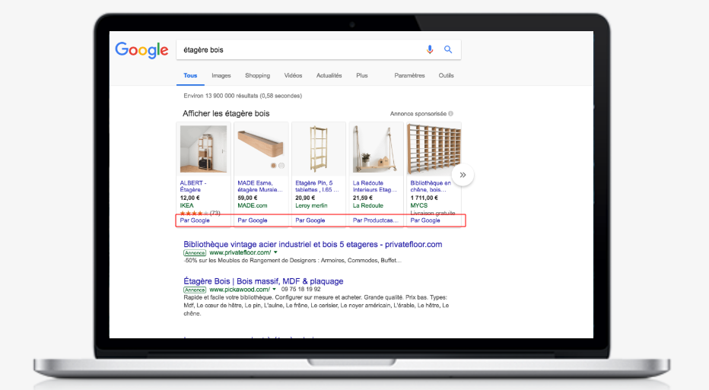709x390 pixels.
Task: Open the Vidéos tab
Action: point(293,75)
